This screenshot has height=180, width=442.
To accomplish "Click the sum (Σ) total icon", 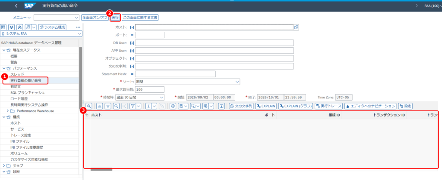I will pos(148,106).
